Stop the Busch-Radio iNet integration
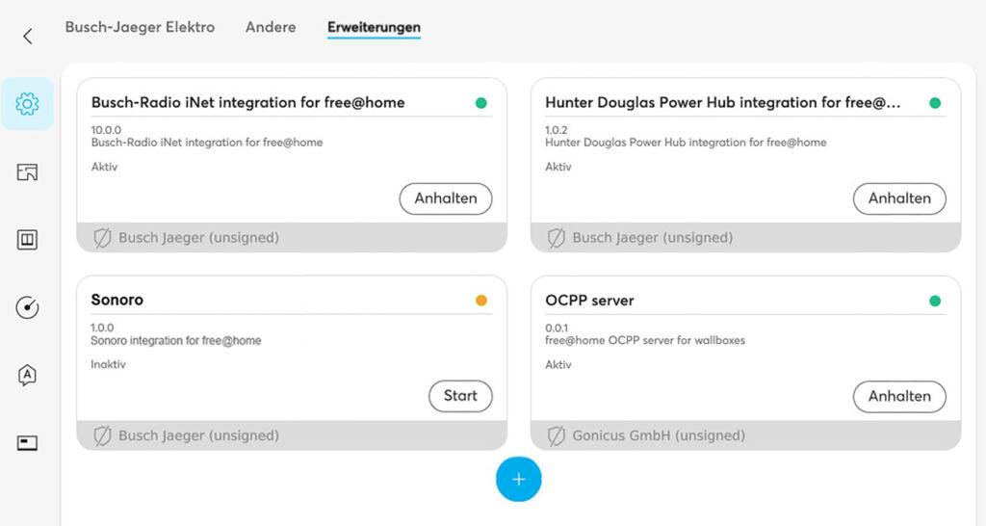The image size is (986, 526). click(x=446, y=198)
